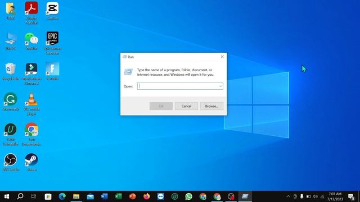Launch the Fortnite desktop shortcut
Screen dimensions: 360x202
tap(52, 71)
